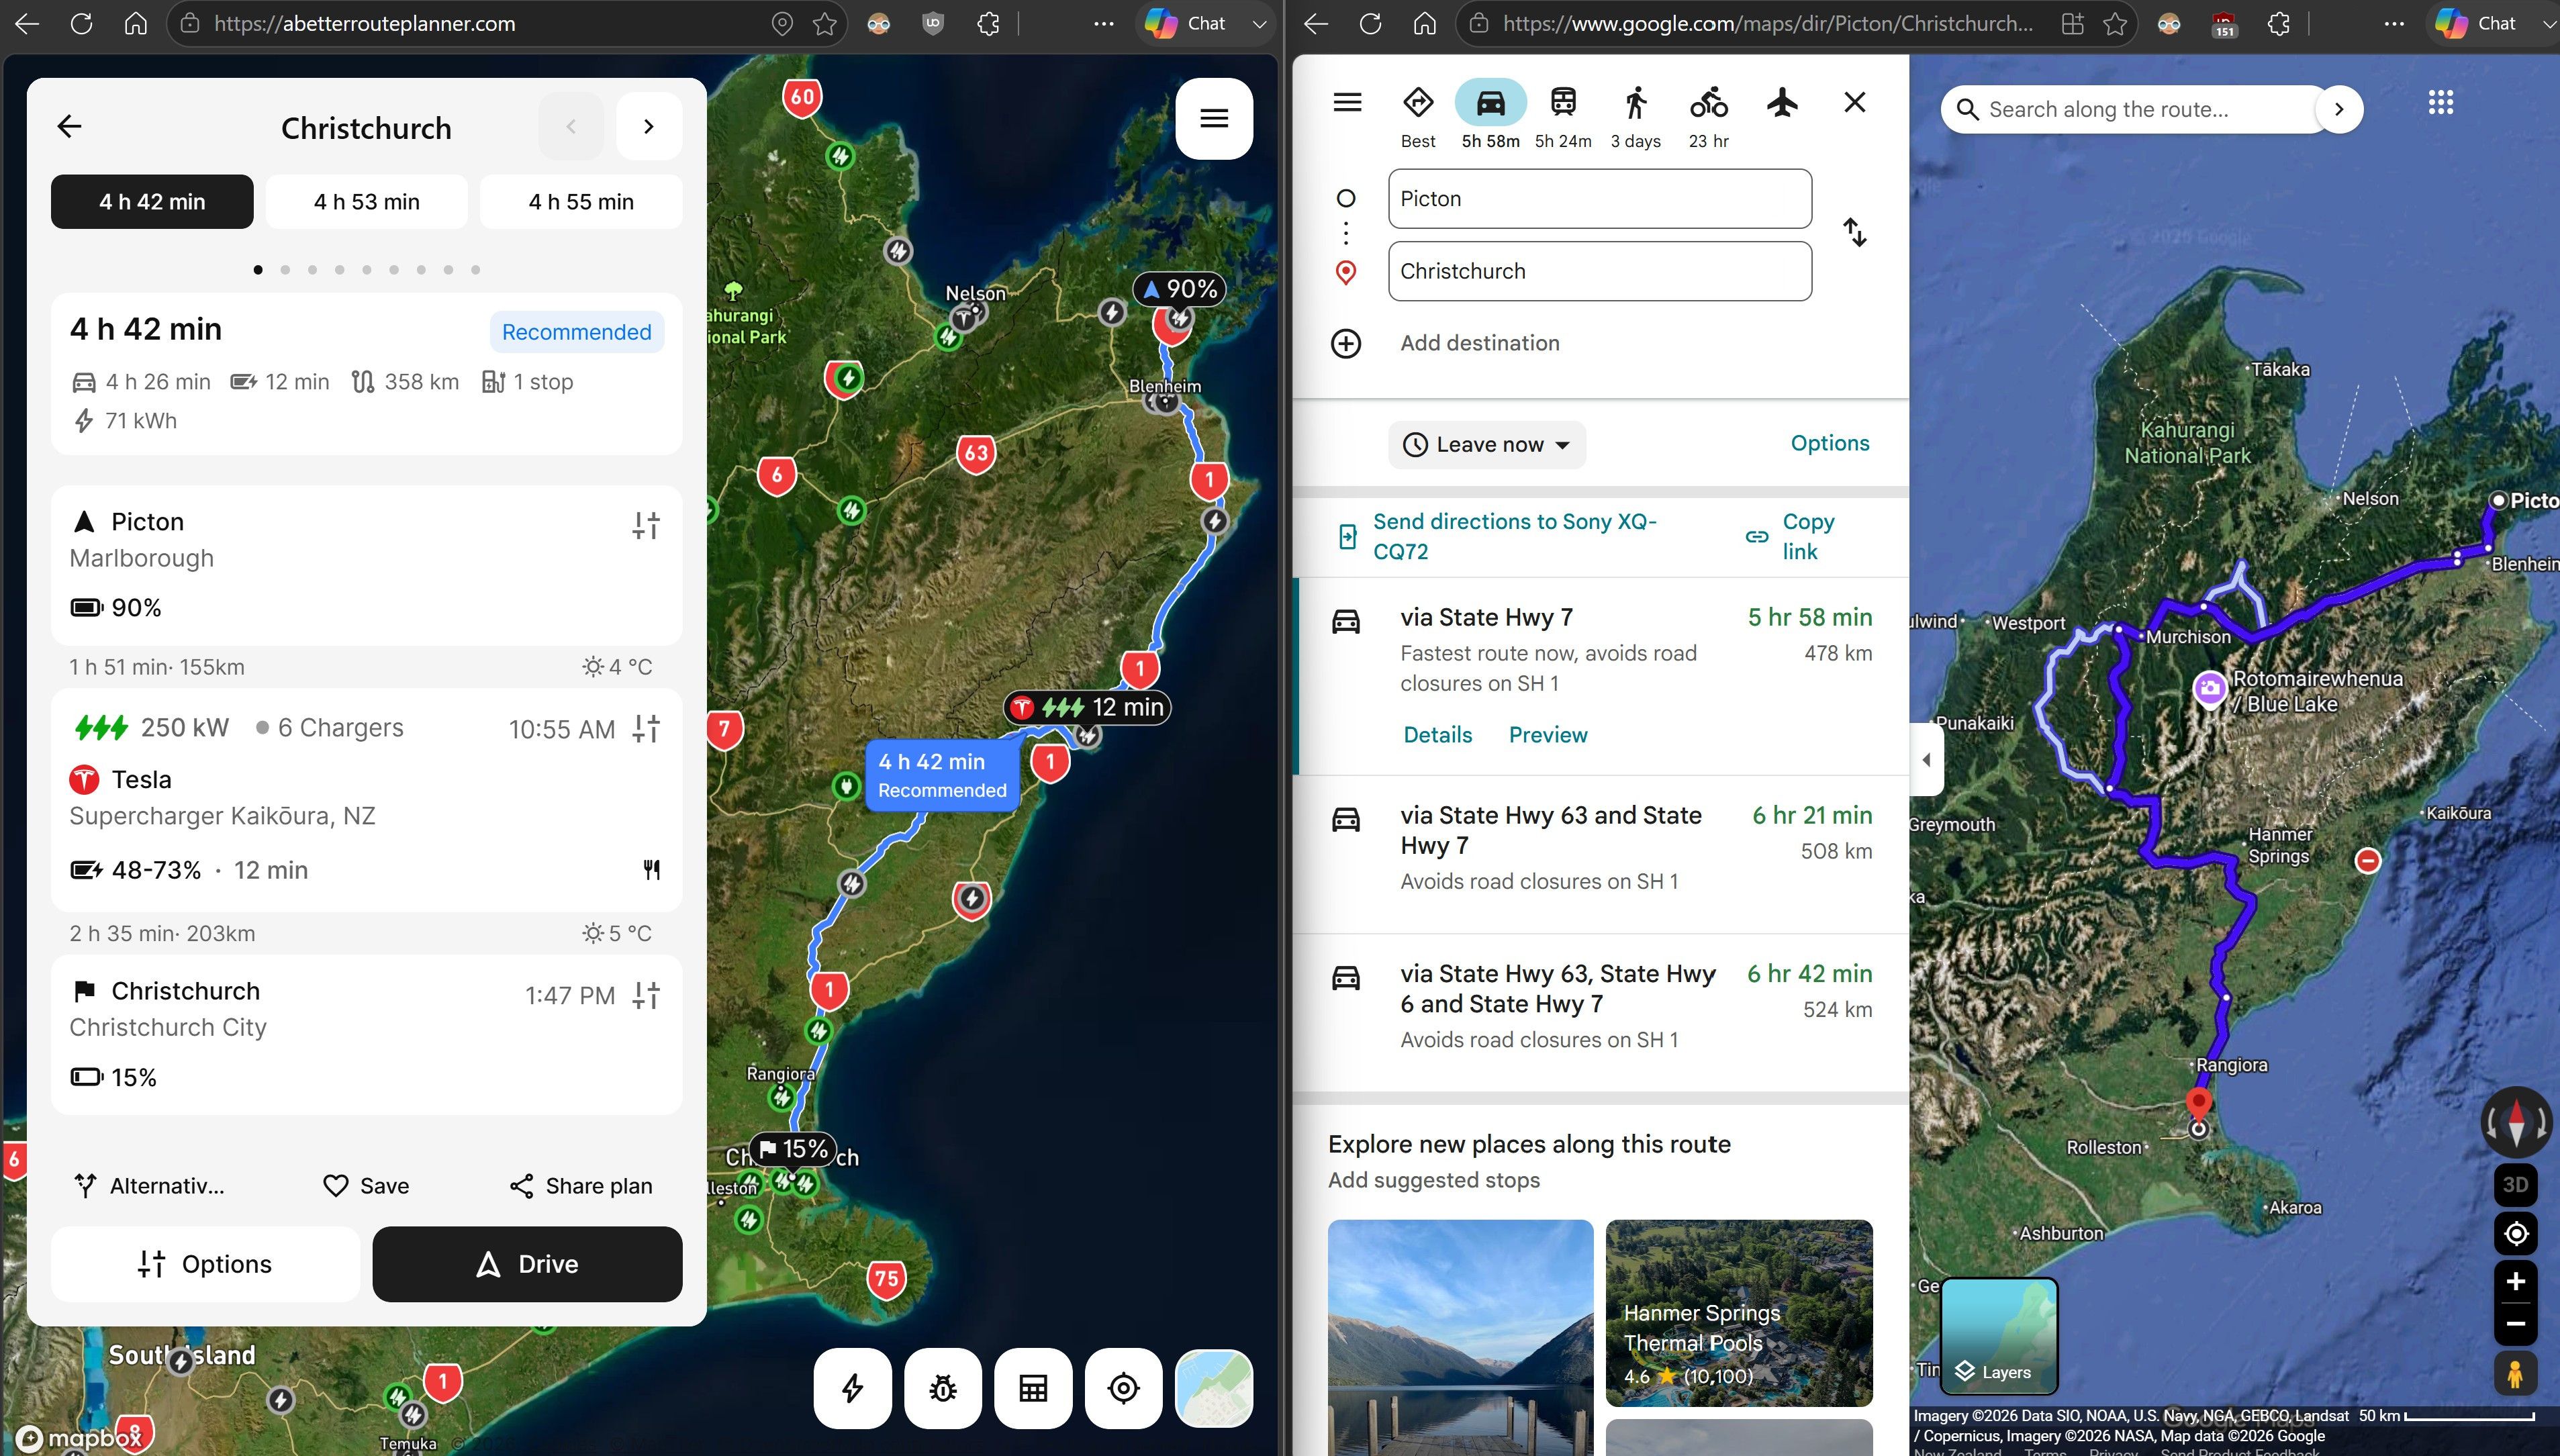Refresh the ABRP browser page
The height and width of the screenshot is (1456, 2560).
click(x=81, y=24)
